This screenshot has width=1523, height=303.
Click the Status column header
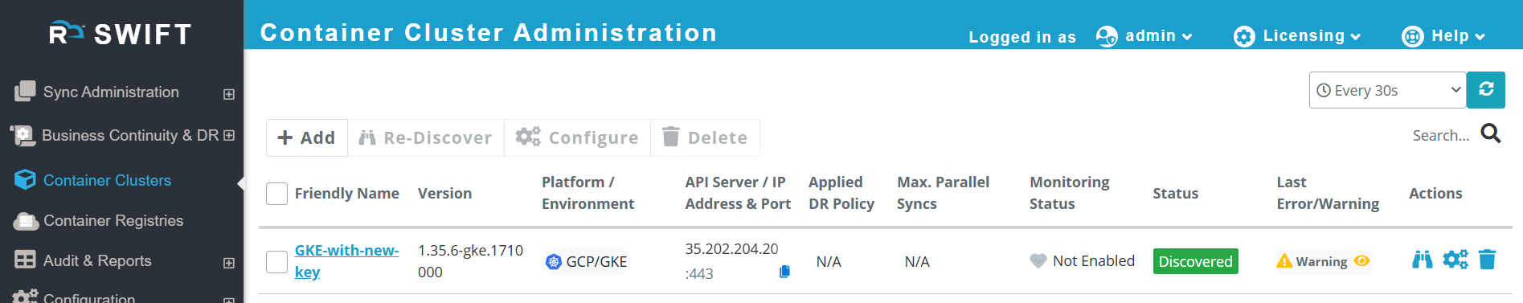1175,194
